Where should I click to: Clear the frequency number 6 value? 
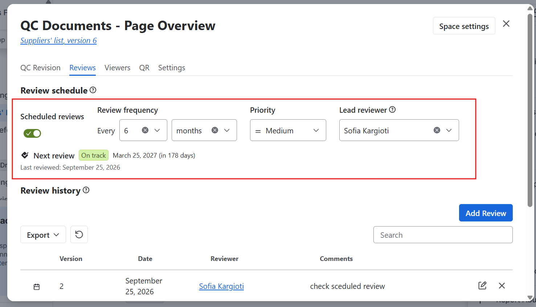click(145, 130)
